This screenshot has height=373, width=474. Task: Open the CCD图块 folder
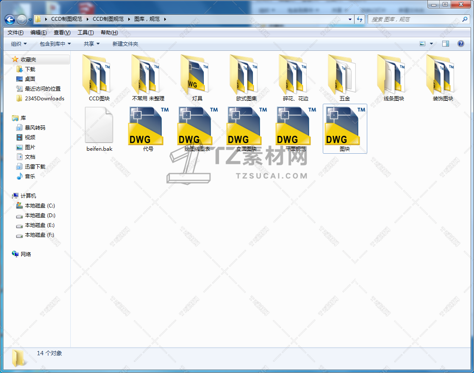pos(99,78)
